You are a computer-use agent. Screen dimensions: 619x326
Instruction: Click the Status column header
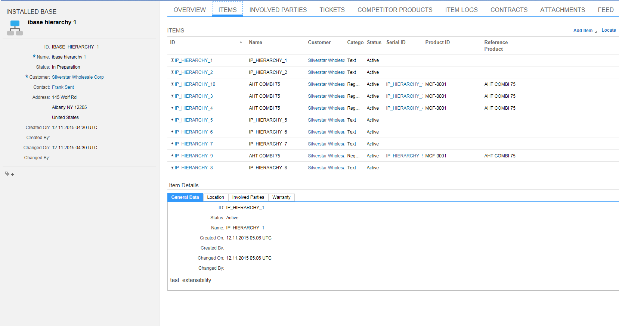[x=374, y=43]
